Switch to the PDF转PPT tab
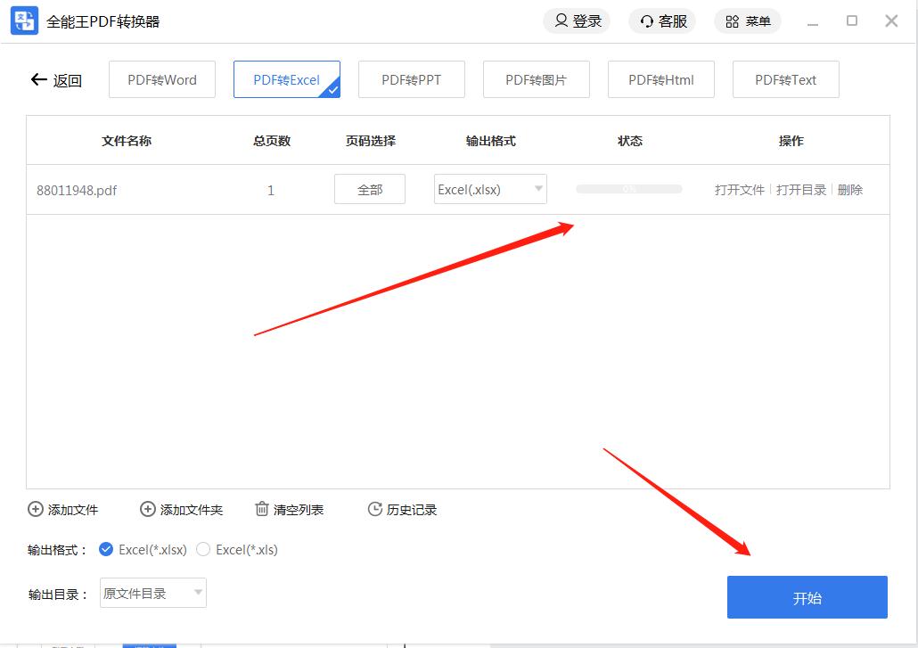The width and height of the screenshot is (918, 648). [411, 79]
